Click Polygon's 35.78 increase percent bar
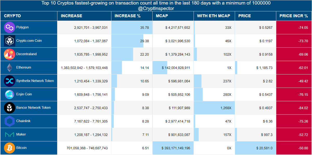The width and height of the screenshot is (312, 155). coord(132,27)
